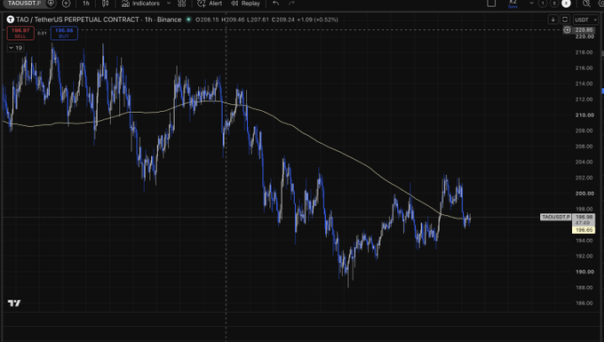Click the 218.00 price scale value

pyautogui.click(x=584, y=52)
